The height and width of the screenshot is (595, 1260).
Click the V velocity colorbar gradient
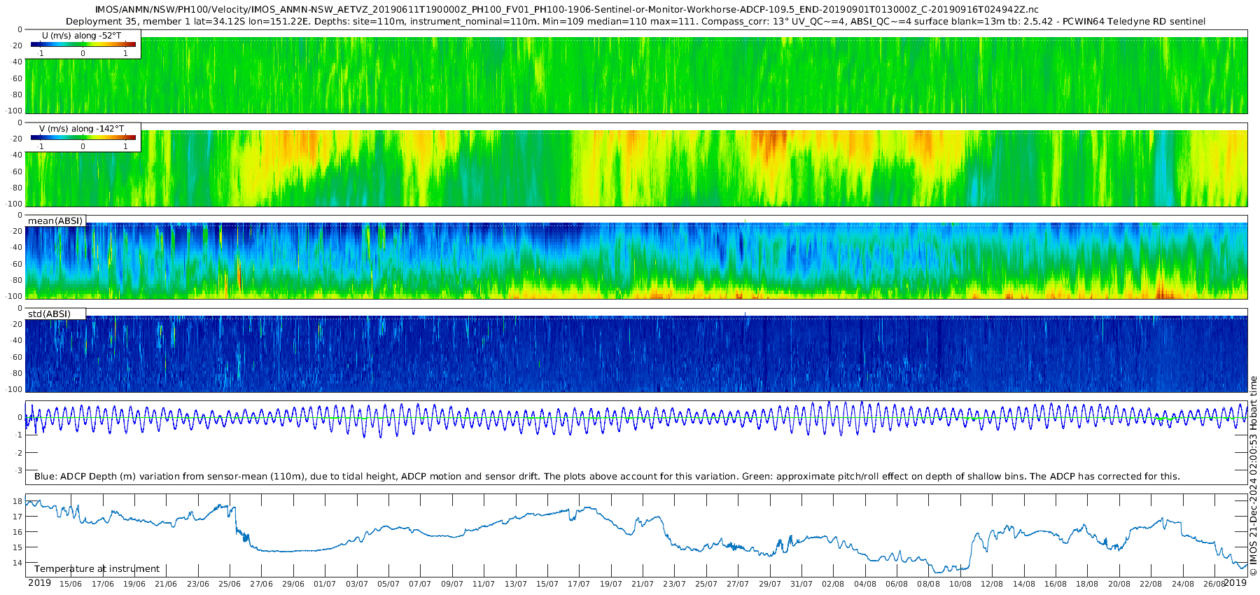[83, 138]
